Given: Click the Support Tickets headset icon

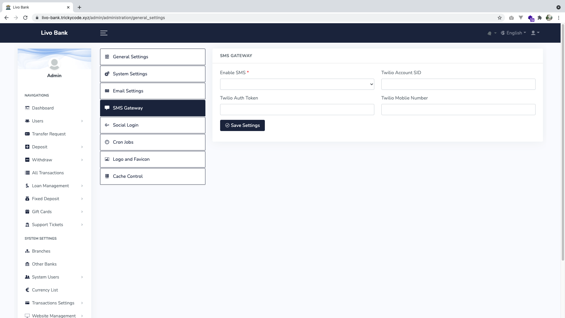Looking at the screenshot, I should (27, 225).
